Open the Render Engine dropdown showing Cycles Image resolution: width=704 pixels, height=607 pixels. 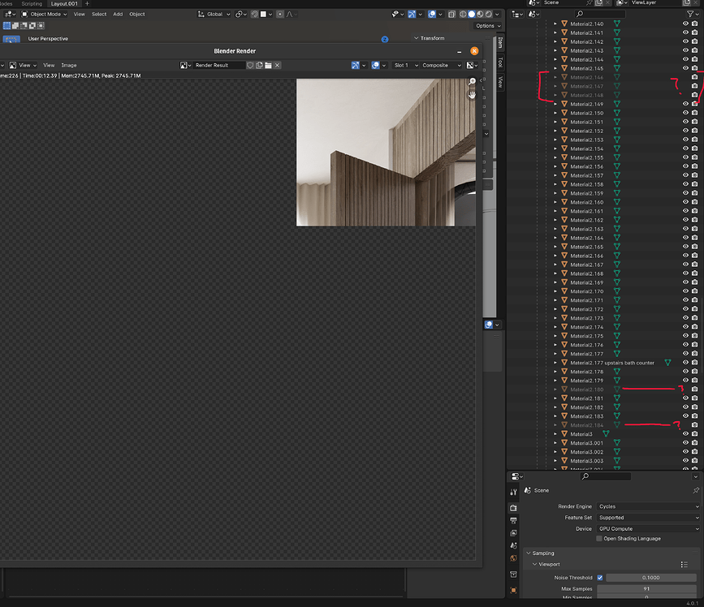[x=648, y=506]
